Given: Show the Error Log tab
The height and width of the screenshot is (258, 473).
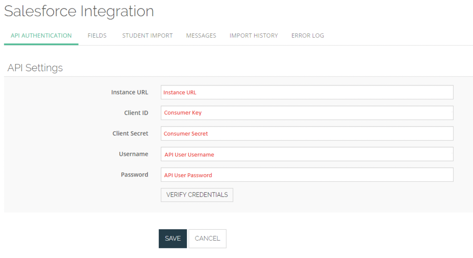Looking at the screenshot, I should pyautogui.click(x=307, y=36).
